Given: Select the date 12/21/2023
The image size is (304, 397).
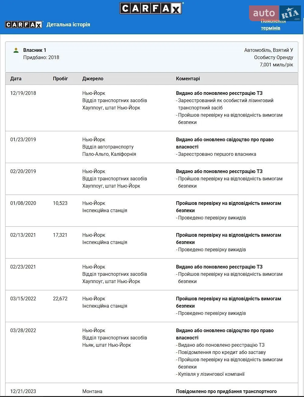Looking at the screenshot, I should pyautogui.click(x=23, y=392).
